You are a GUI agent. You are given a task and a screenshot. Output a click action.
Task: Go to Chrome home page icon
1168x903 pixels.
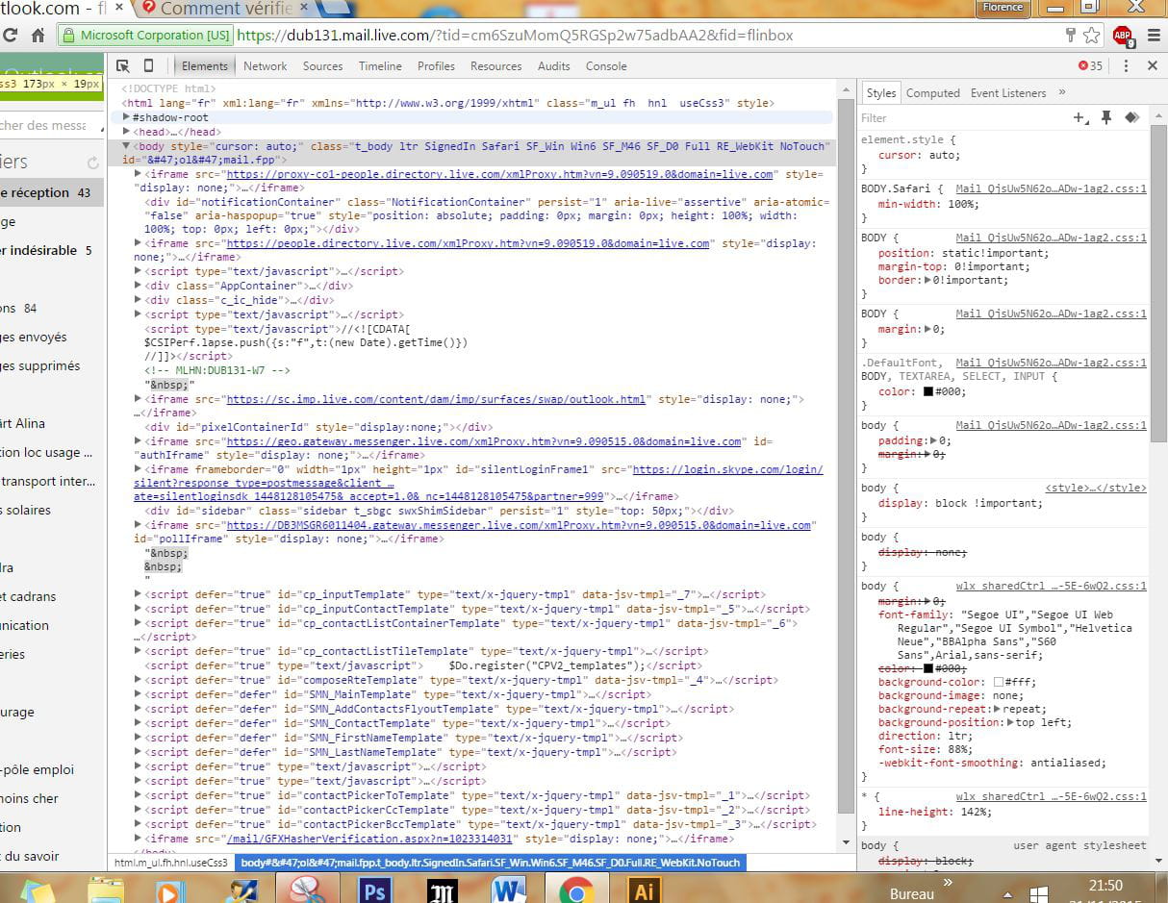point(38,36)
